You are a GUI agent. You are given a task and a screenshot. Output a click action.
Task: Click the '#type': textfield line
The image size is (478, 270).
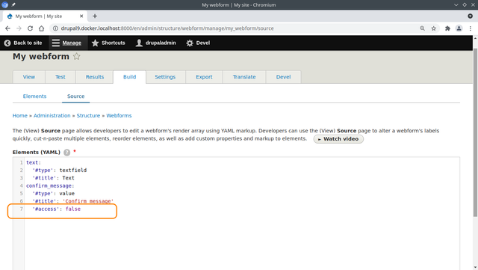pyautogui.click(x=60, y=170)
